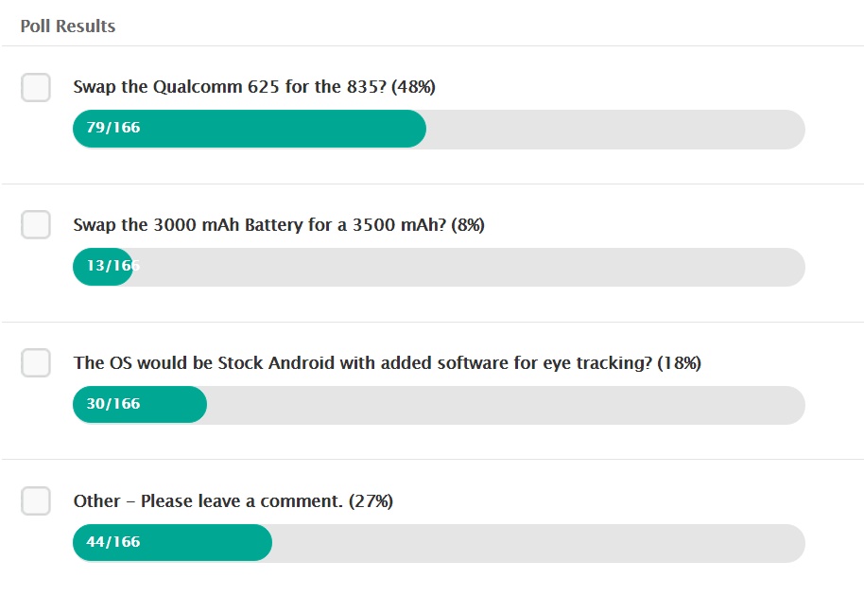Tick the checkbox for the Qualcomm 835 swap option
Image resolution: width=864 pixels, height=596 pixels.
point(35,87)
